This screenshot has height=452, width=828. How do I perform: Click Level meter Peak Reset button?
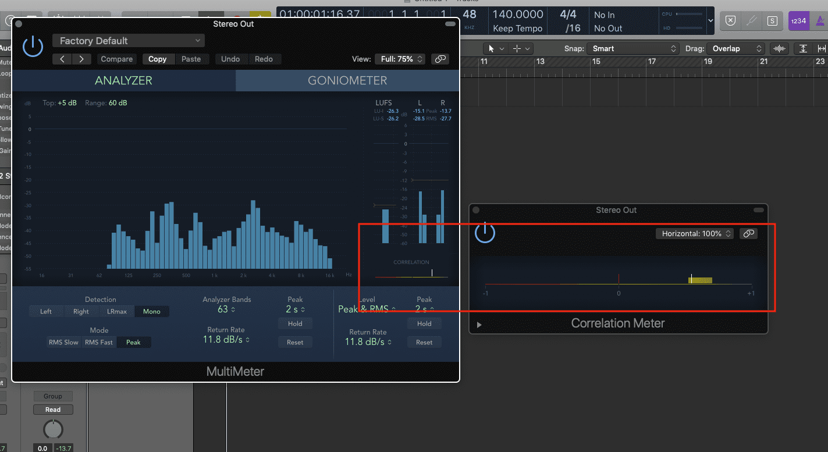click(424, 342)
